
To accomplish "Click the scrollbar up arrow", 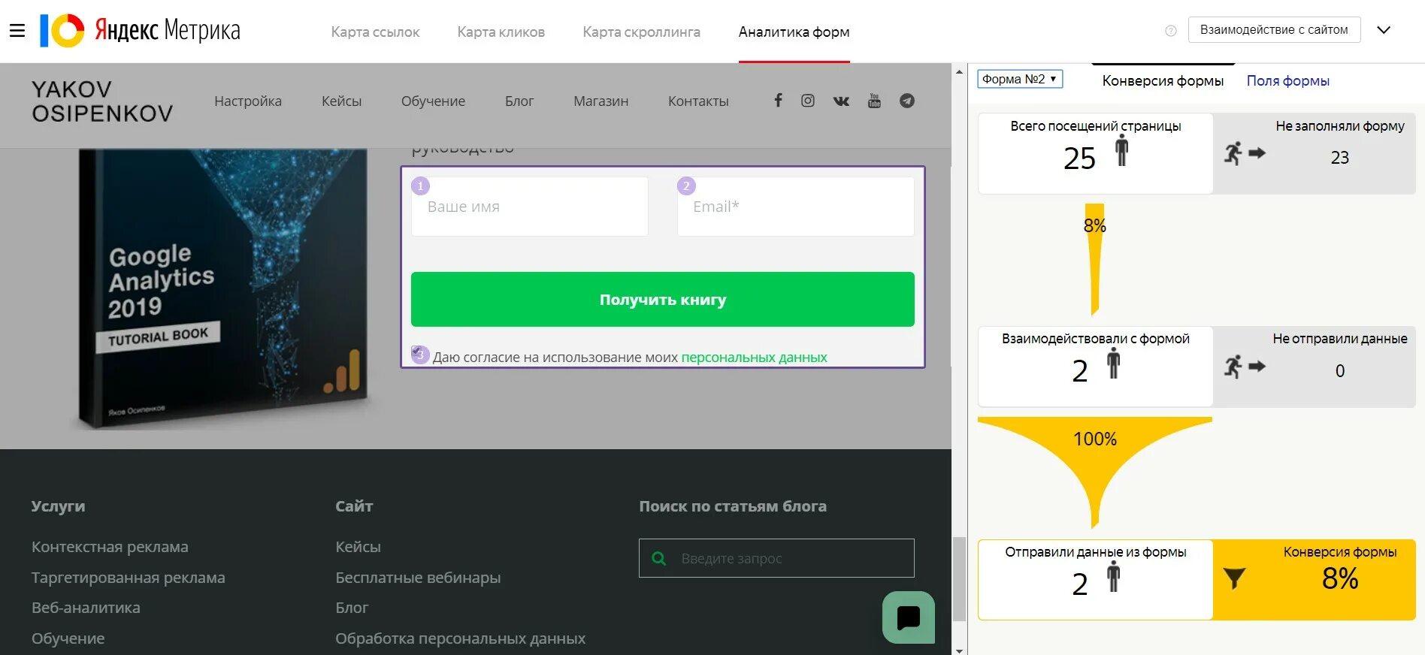I will tap(959, 72).
